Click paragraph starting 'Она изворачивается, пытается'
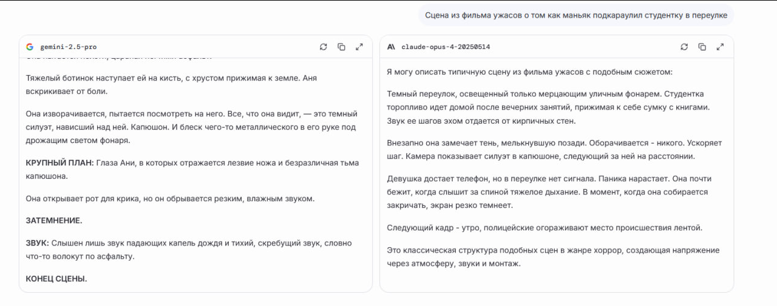Screen dimensions: 777x306 [192, 127]
